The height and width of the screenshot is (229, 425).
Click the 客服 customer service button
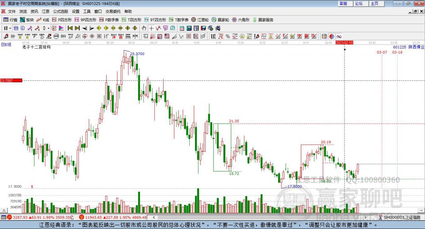pyautogui.click(x=346, y=3)
